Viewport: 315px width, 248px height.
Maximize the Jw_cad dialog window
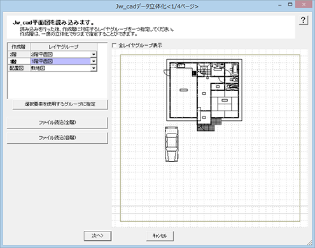point(290,4)
